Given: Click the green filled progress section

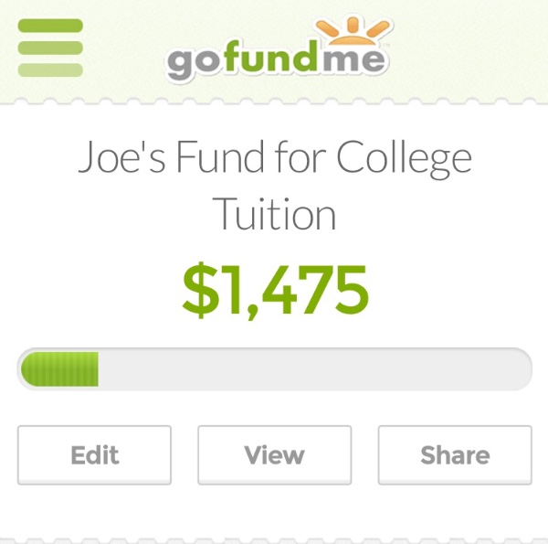Looking at the screenshot, I should [x=59, y=369].
